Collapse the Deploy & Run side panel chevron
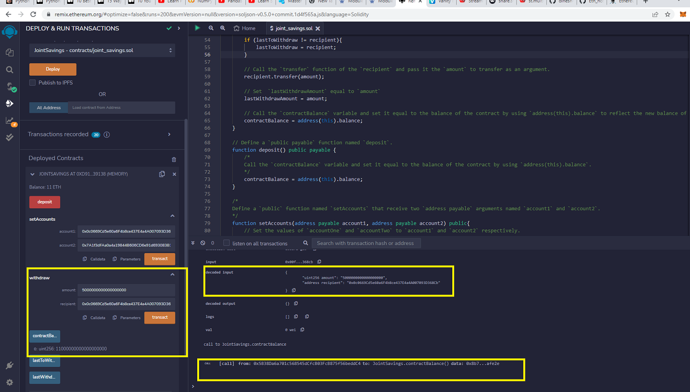The width and height of the screenshot is (690, 392). [x=179, y=28]
